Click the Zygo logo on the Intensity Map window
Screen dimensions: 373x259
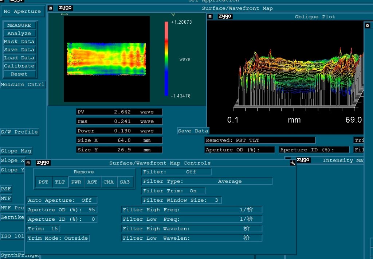[303, 160]
